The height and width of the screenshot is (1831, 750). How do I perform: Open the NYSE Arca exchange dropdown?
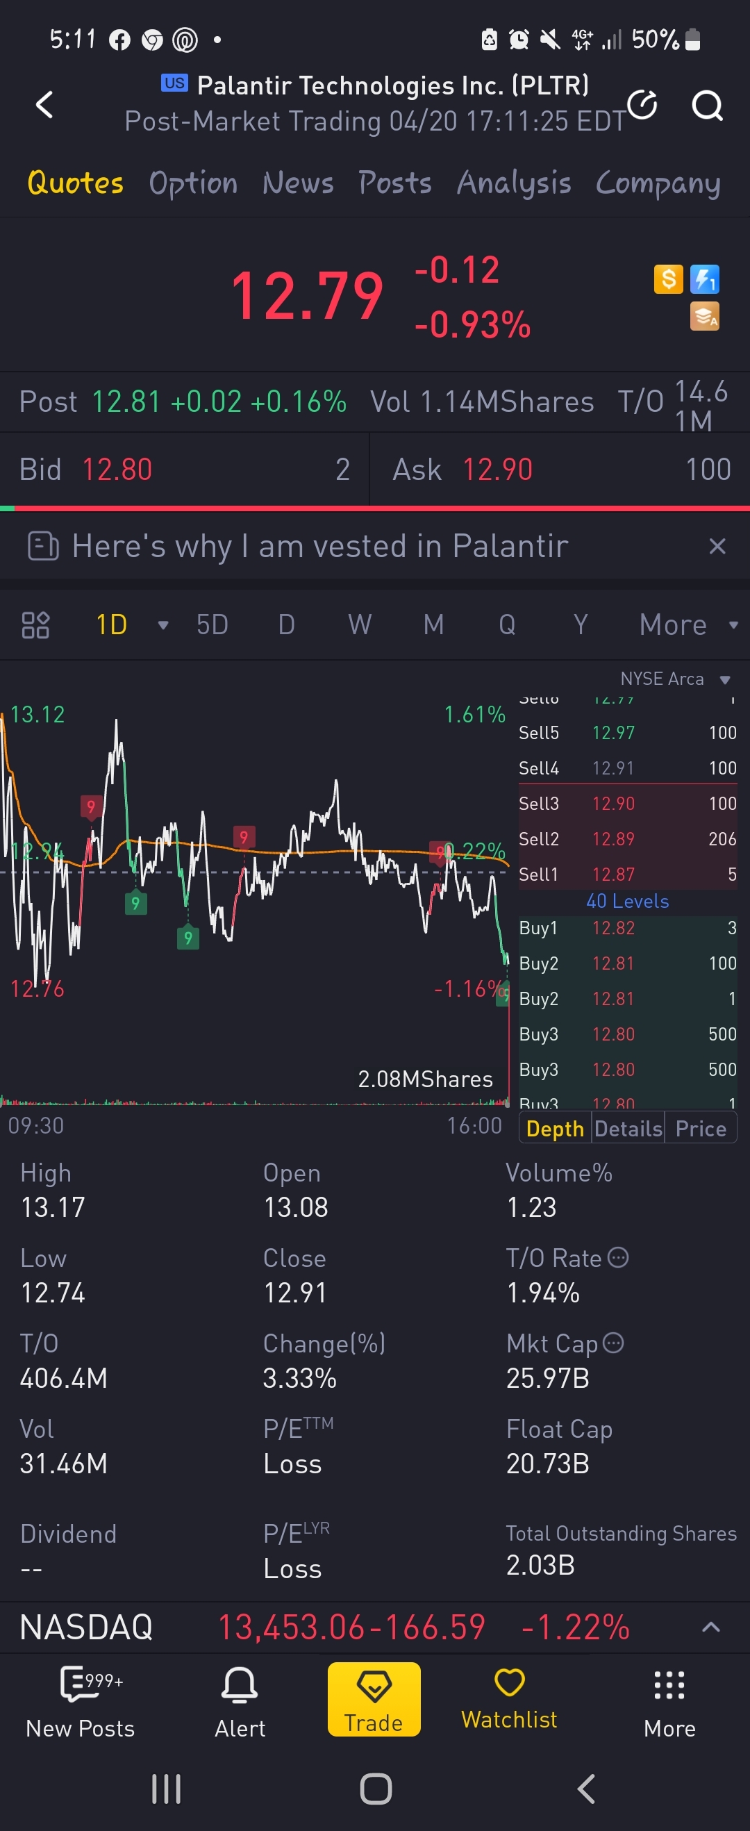click(x=674, y=679)
